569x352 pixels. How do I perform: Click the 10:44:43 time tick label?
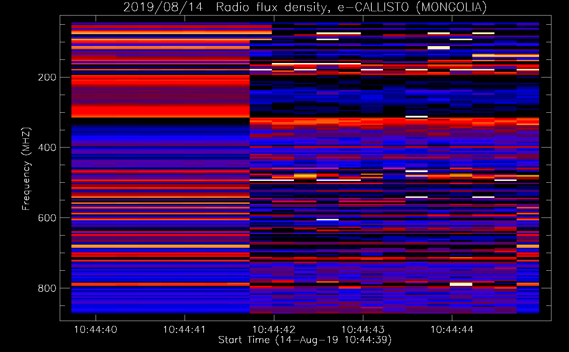click(x=363, y=330)
